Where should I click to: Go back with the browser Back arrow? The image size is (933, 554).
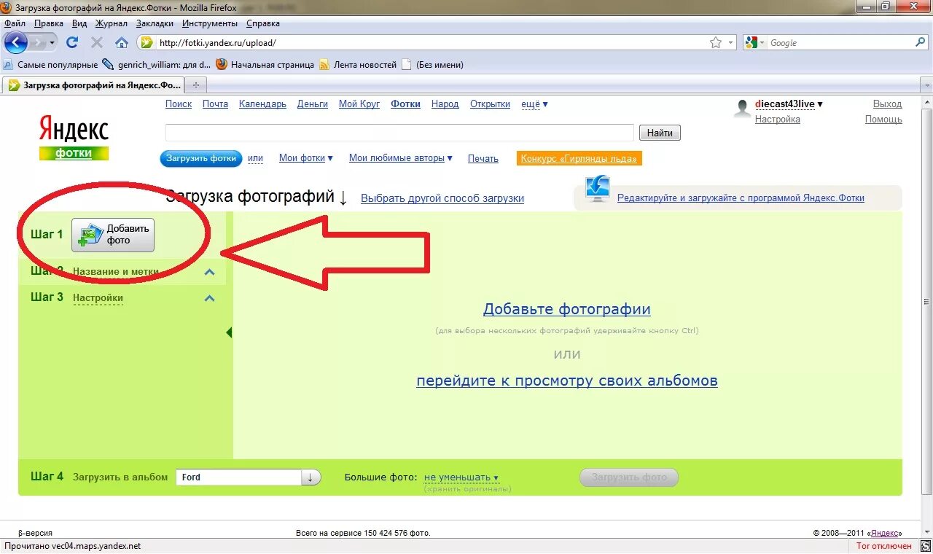tap(15, 43)
